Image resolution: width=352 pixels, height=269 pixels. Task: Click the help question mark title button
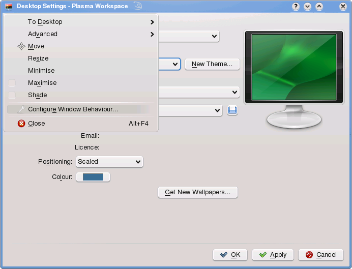pyautogui.click(x=296, y=6)
